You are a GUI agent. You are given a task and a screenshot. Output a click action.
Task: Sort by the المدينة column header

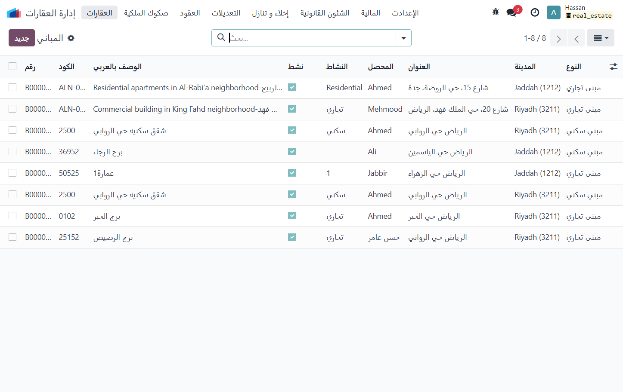[525, 67]
